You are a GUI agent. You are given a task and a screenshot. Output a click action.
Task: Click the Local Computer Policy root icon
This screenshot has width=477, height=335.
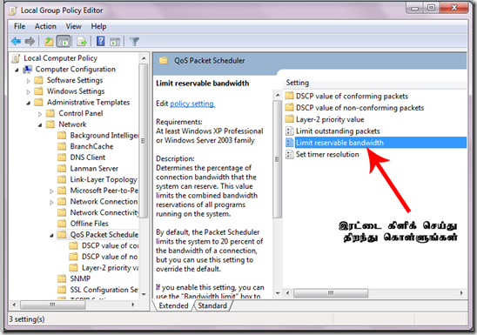pyautogui.click(x=16, y=58)
